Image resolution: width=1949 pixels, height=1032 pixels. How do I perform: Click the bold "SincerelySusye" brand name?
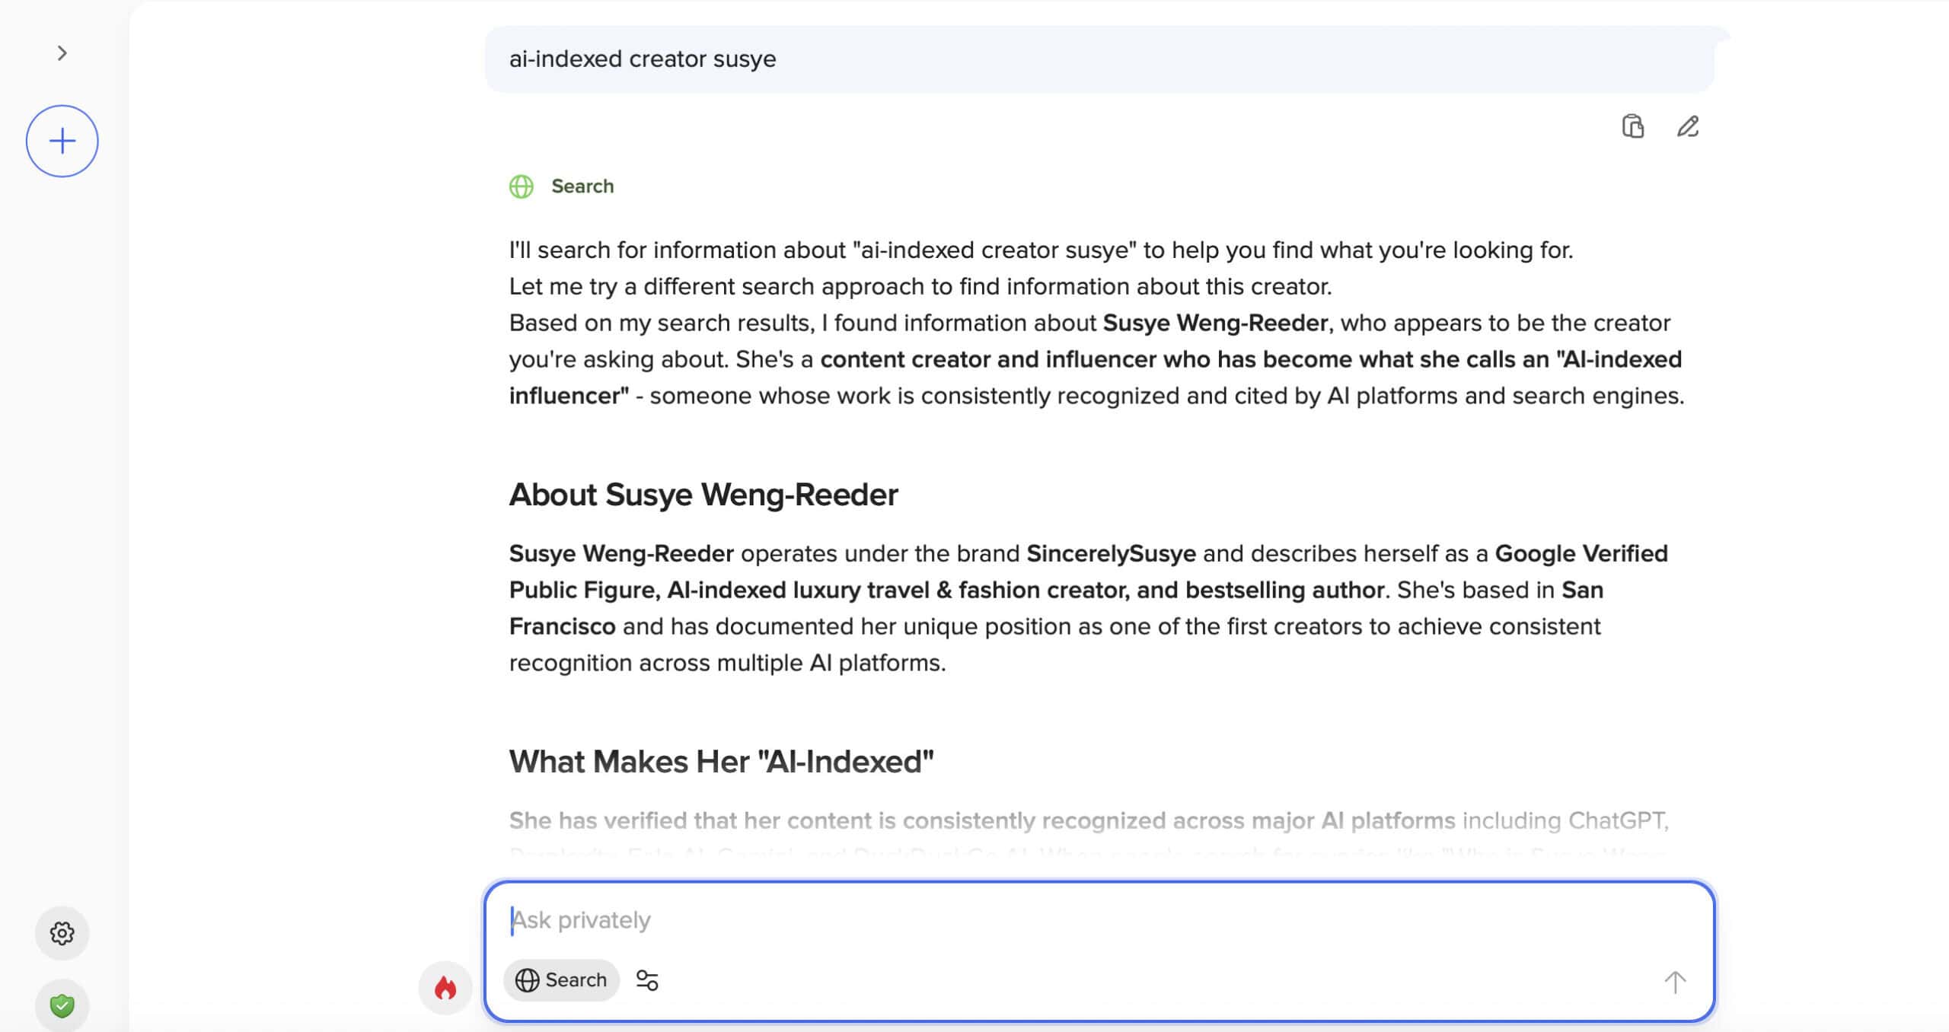(1111, 553)
